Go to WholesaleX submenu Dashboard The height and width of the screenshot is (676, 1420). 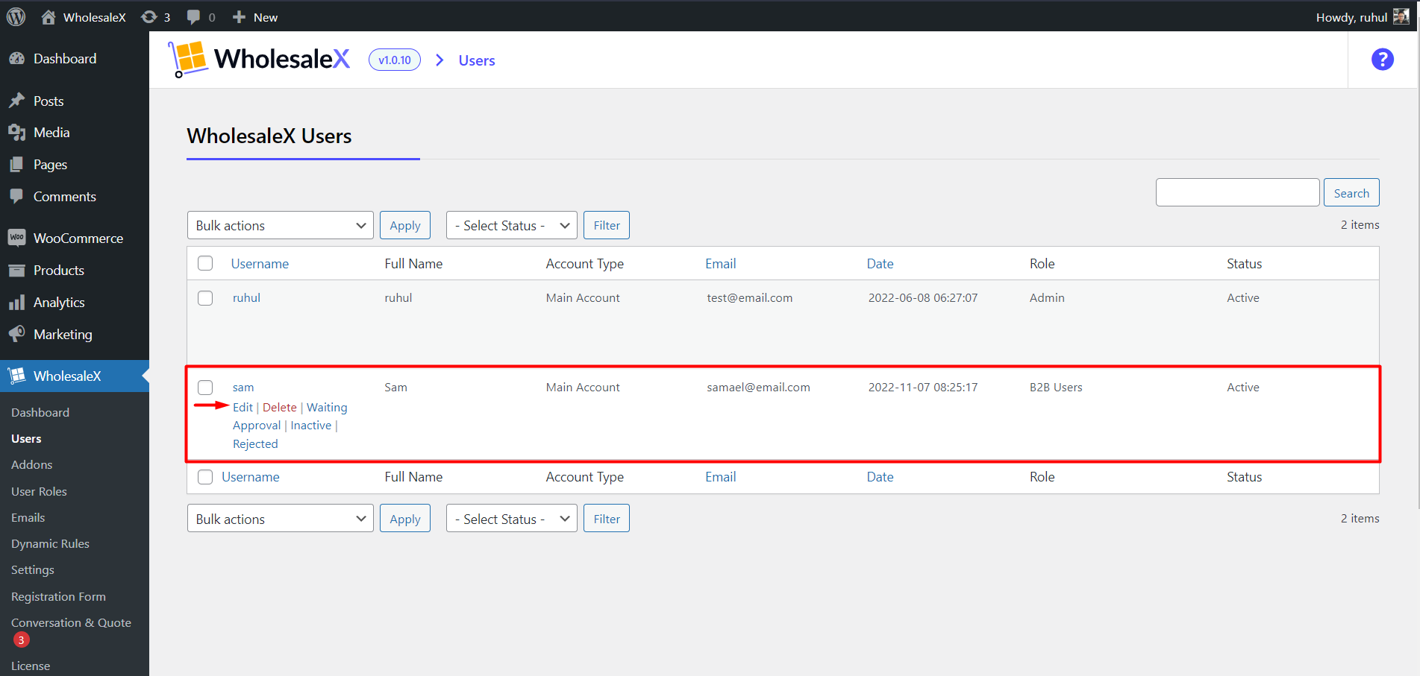(x=40, y=413)
